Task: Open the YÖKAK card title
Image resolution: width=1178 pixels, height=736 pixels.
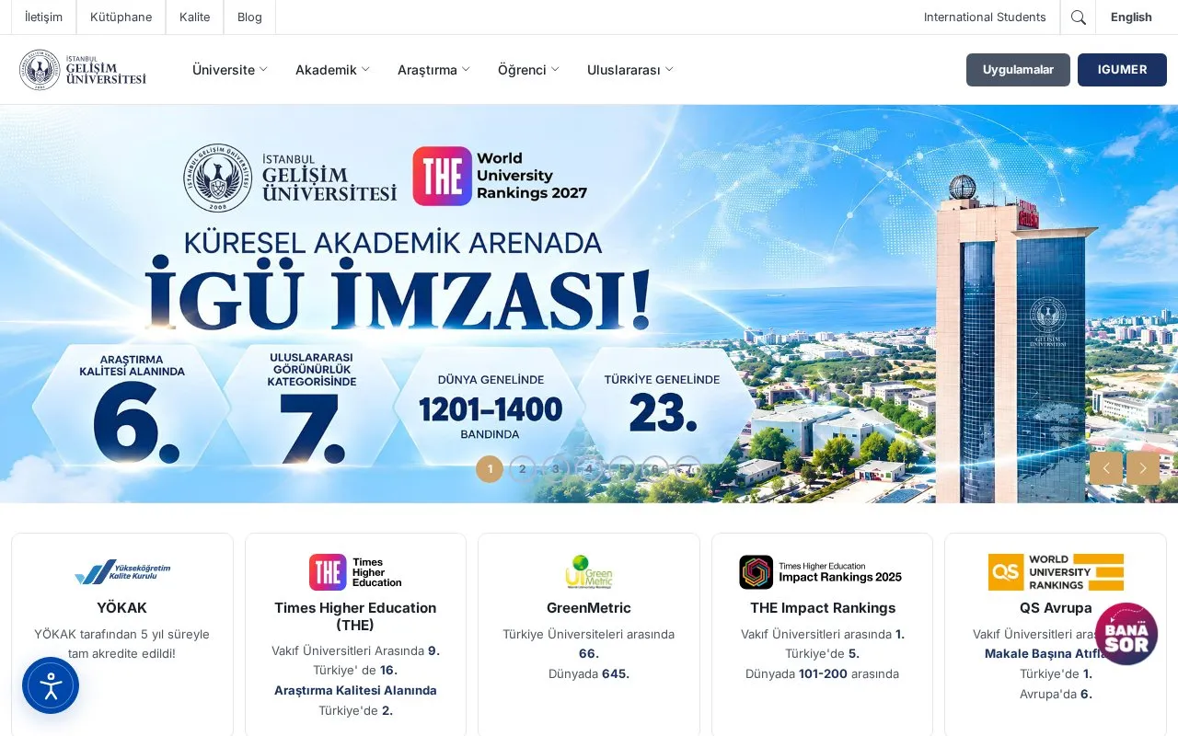Action: pos(122,608)
